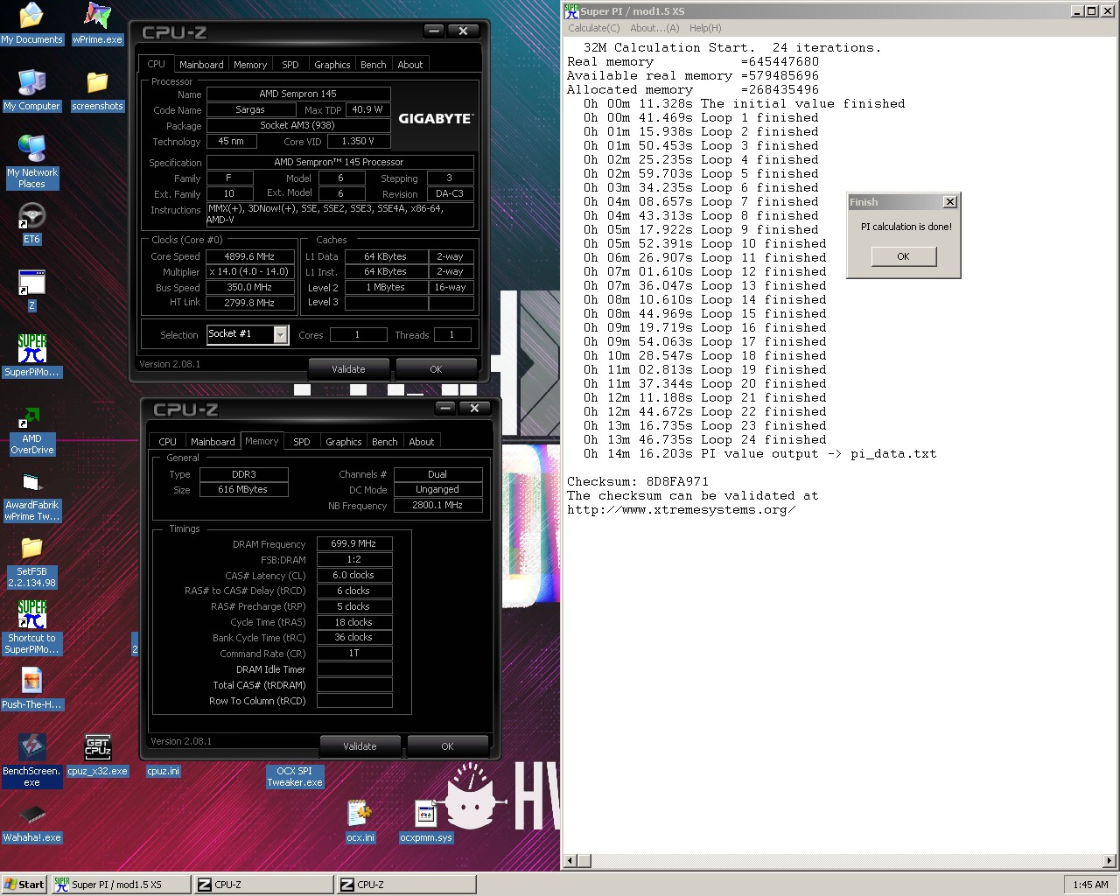This screenshot has height=896, width=1120.
Task: Minimize the upper CPU-Z window
Action: pos(434,31)
